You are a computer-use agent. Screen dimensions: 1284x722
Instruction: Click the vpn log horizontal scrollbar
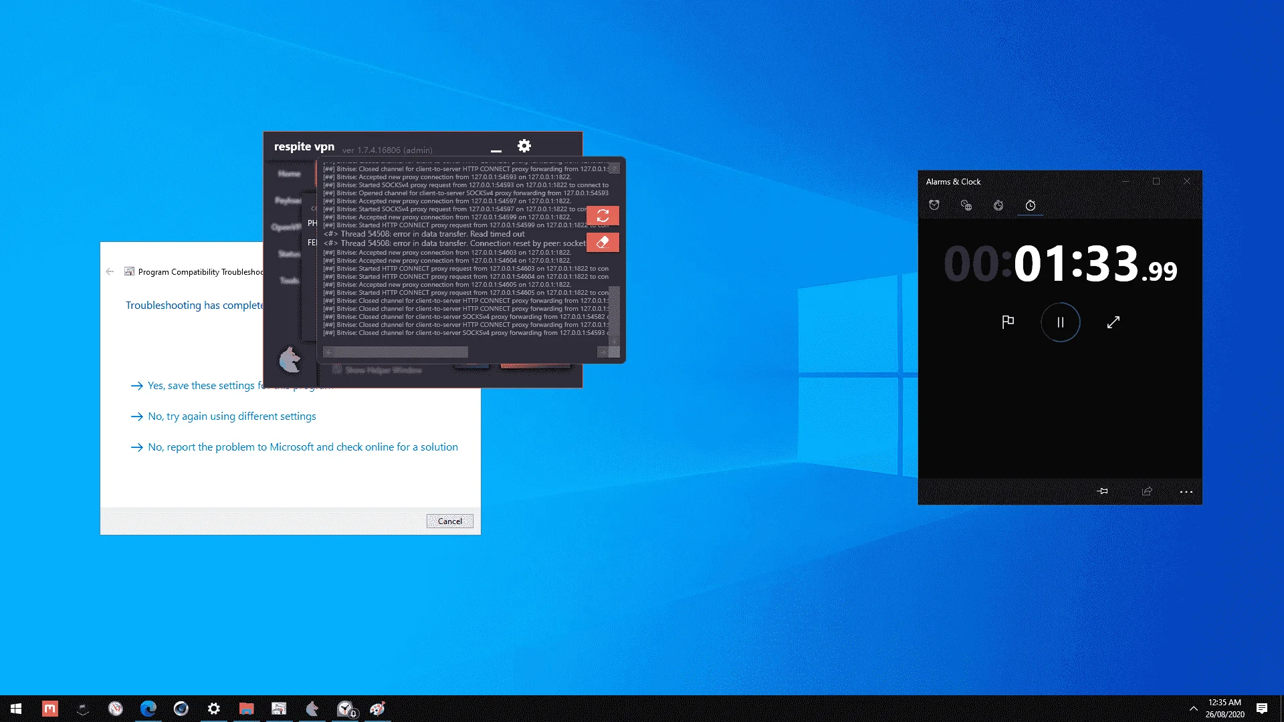tap(396, 352)
